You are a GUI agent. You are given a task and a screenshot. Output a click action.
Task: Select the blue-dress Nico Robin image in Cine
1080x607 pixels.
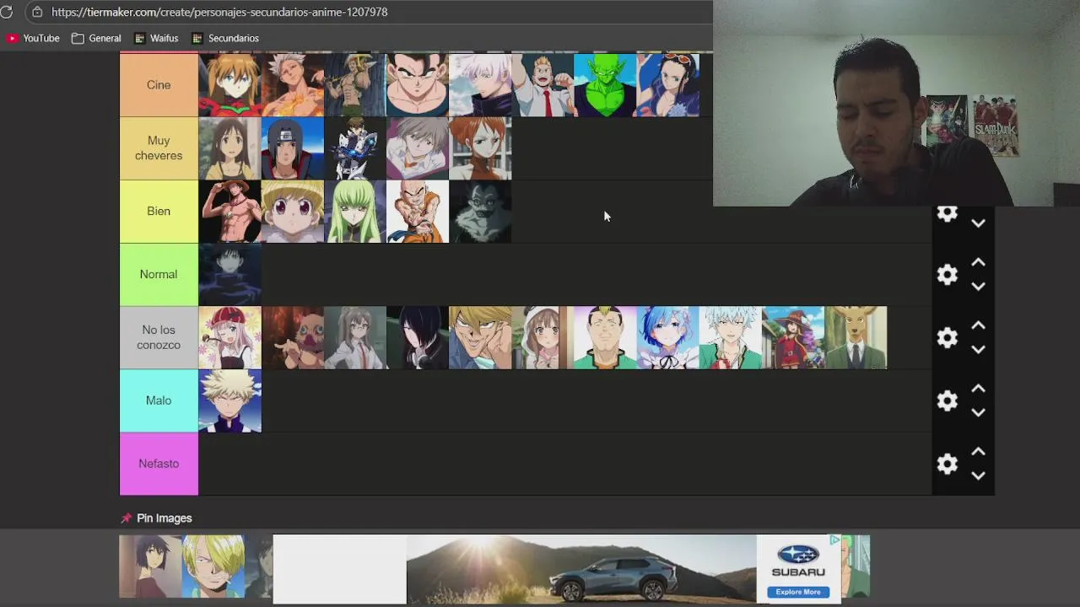(x=667, y=85)
